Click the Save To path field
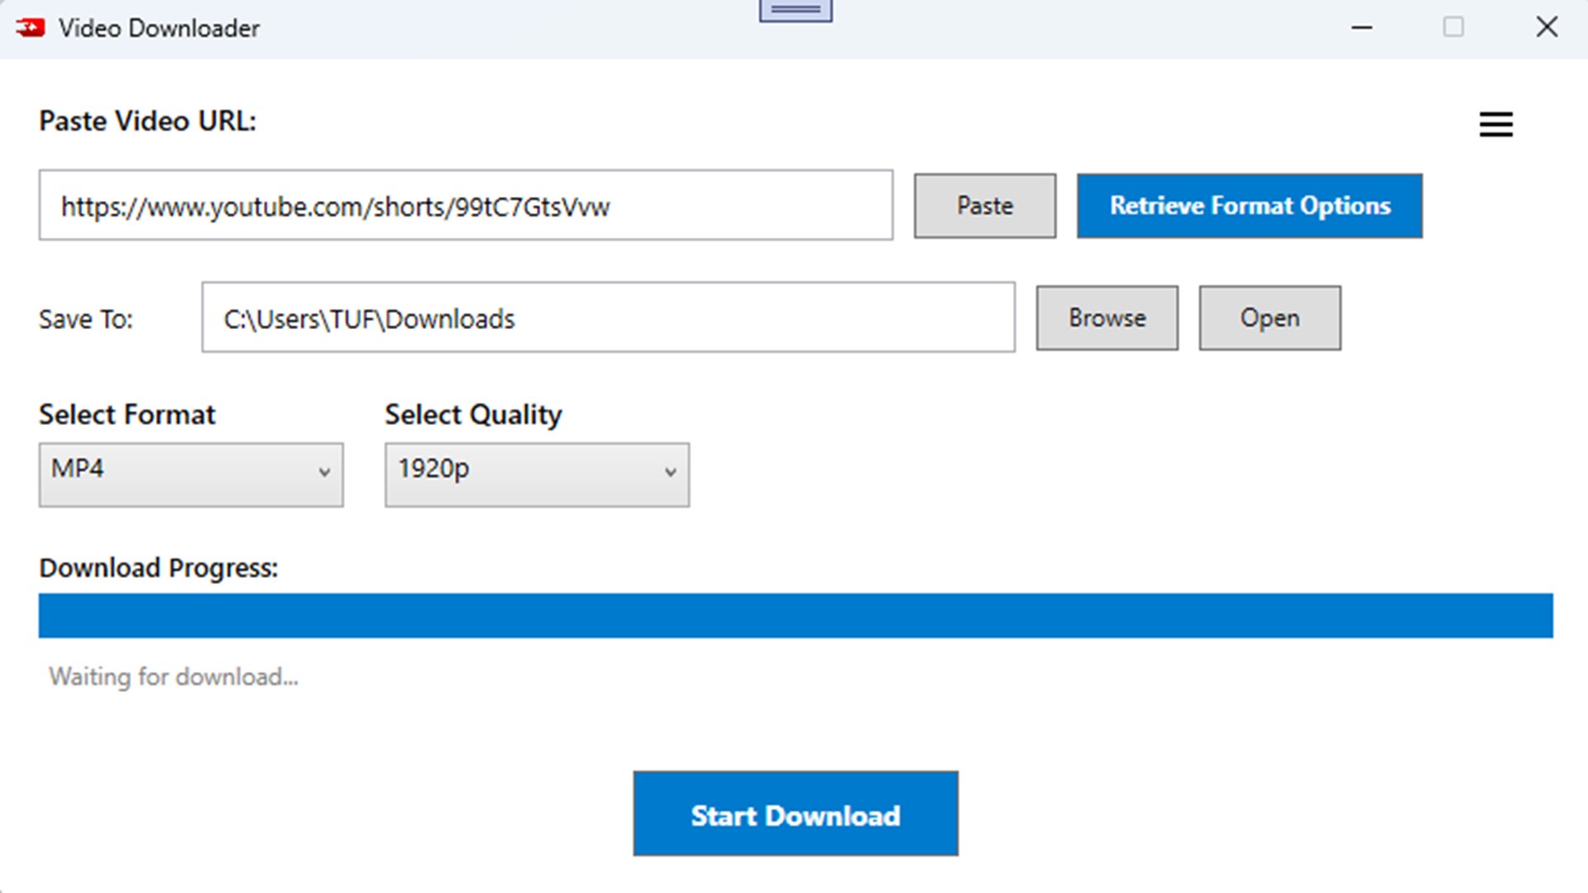The height and width of the screenshot is (893, 1588). (x=608, y=318)
